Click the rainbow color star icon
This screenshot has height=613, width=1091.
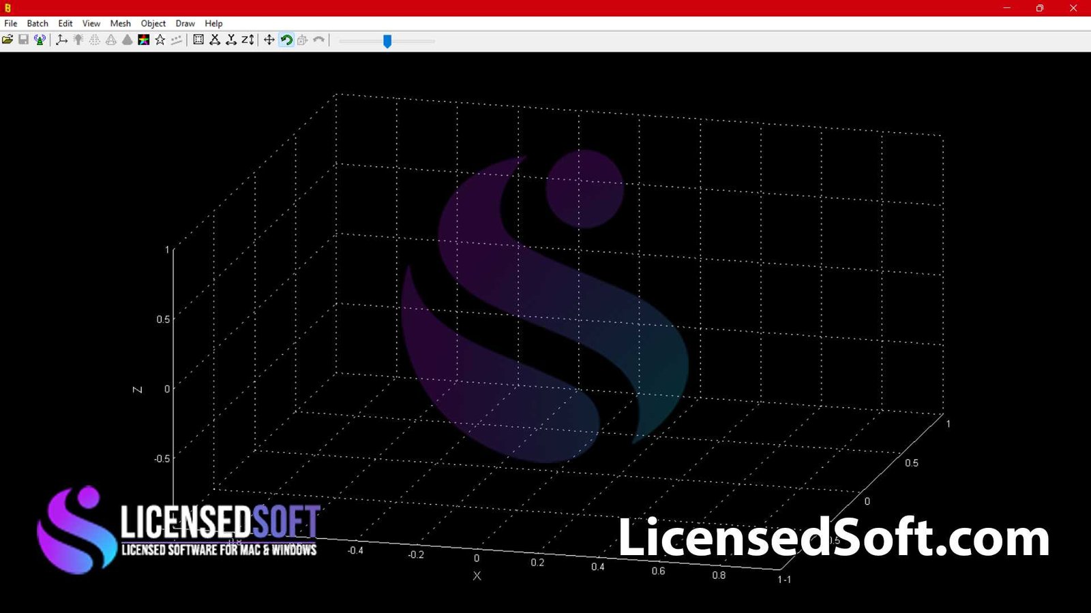pyautogui.click(x=144, y=40)
